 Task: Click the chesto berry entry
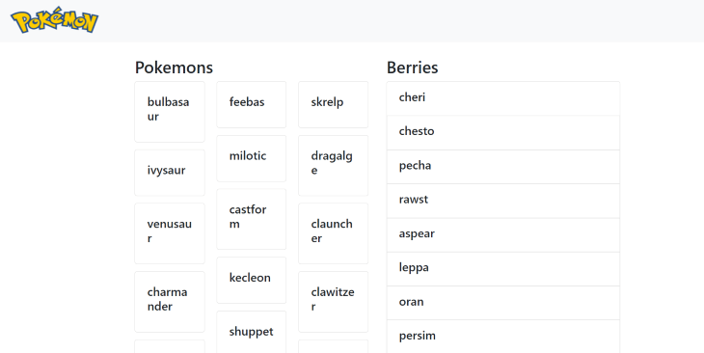503,132
